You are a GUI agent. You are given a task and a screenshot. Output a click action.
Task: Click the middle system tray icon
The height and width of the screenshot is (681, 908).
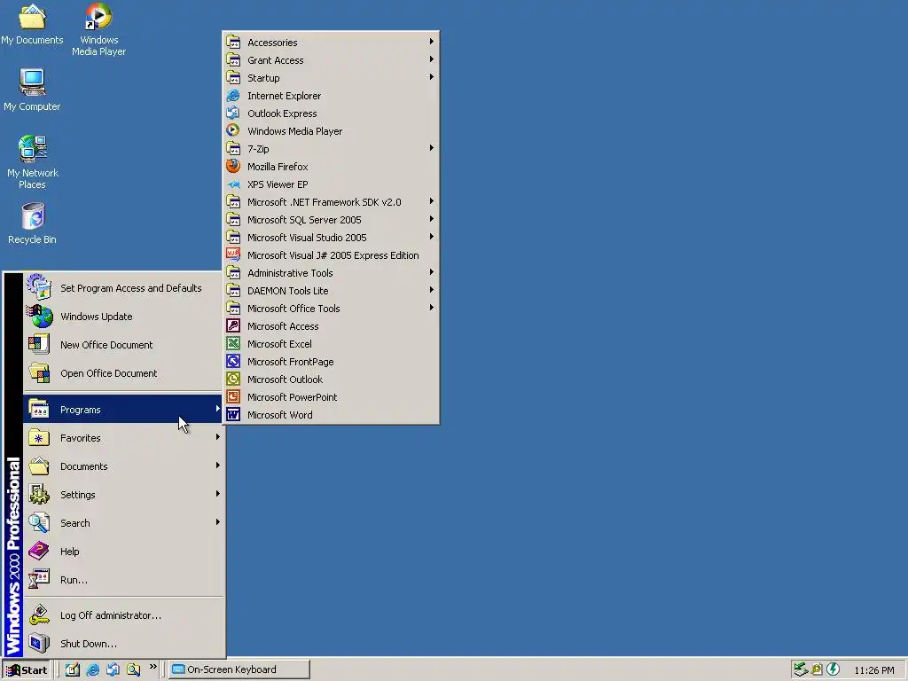[x=817, y=669]
